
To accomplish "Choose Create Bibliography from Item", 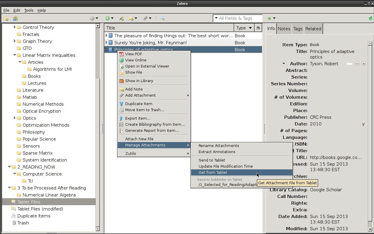I will click(154, 125).
